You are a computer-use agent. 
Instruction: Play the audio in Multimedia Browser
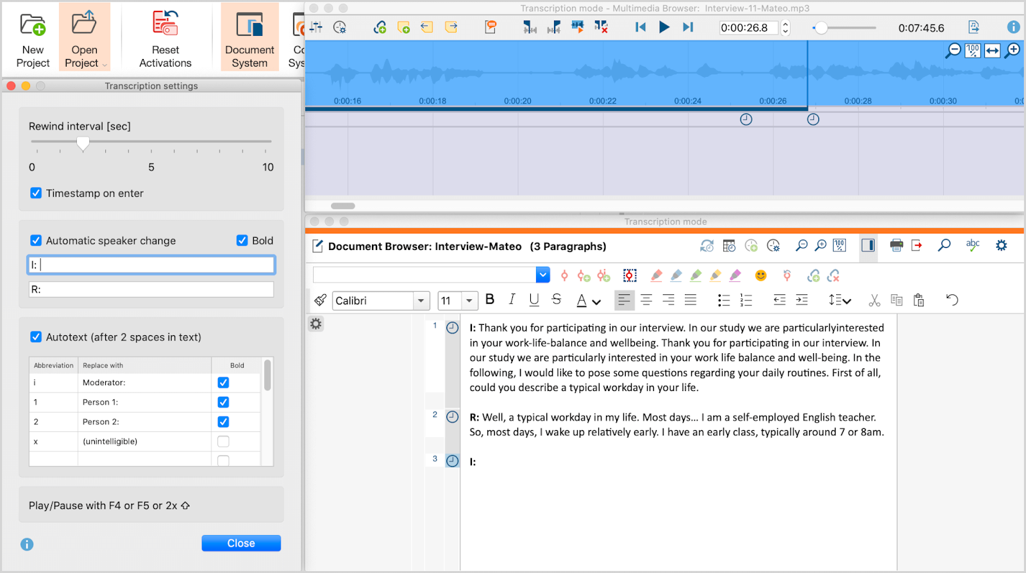(664, 27)
